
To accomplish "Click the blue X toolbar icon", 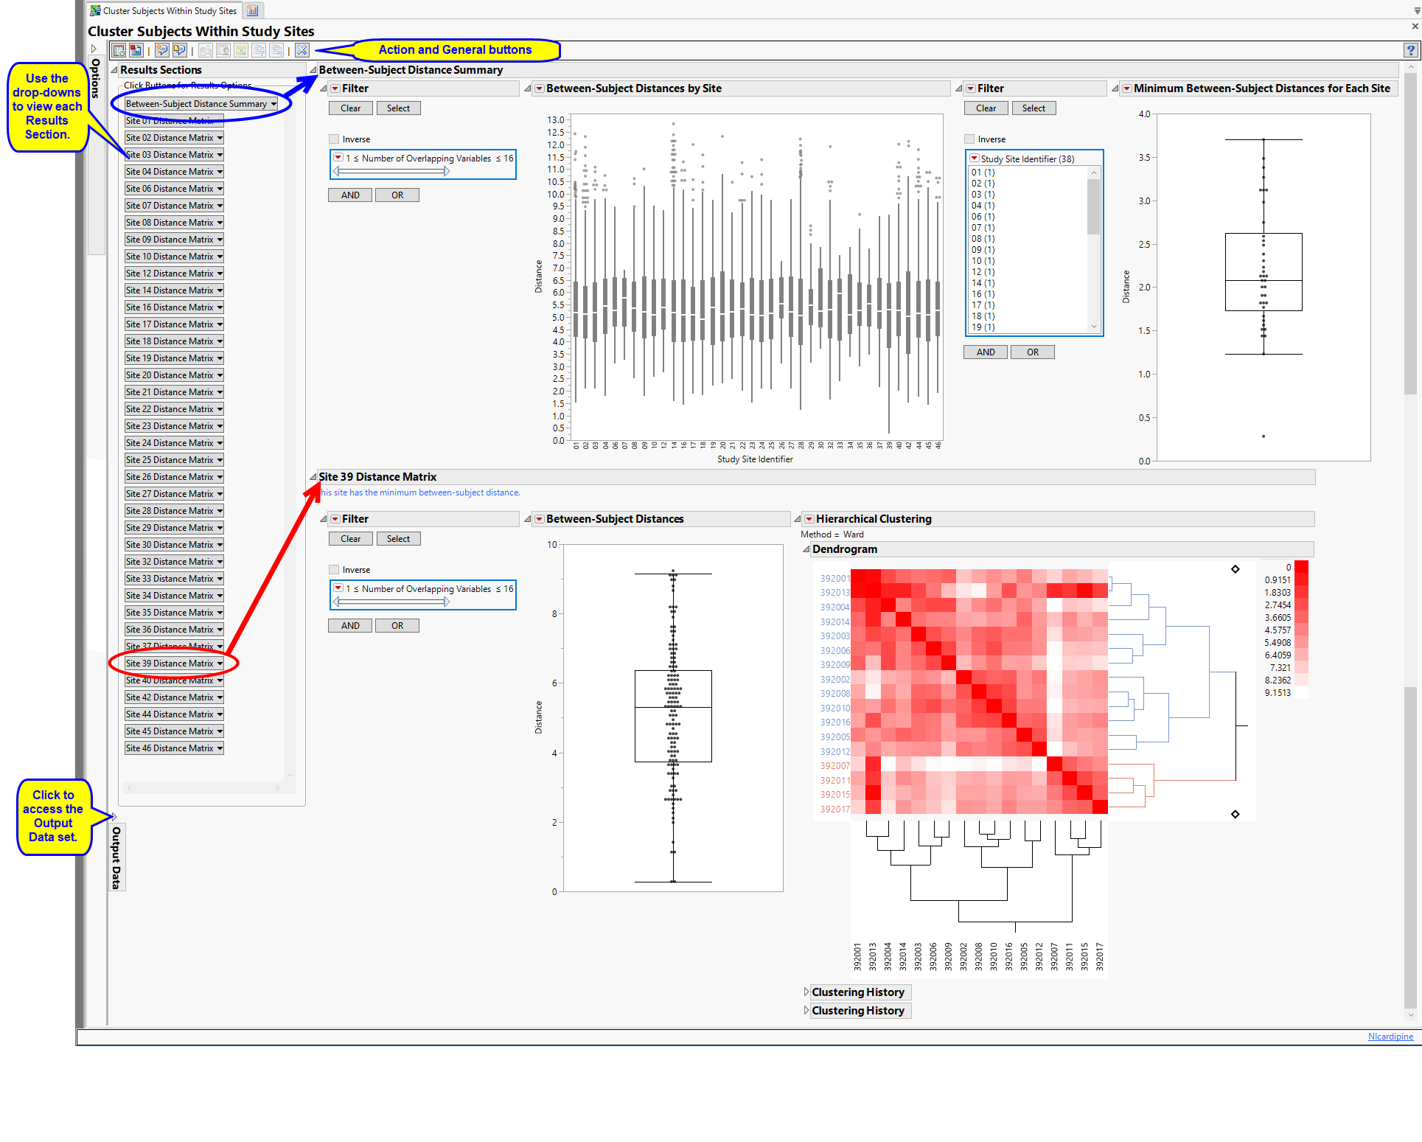I will pos(302,50).
